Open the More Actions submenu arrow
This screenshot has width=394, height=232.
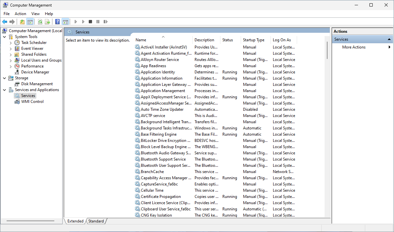point(389,47)
